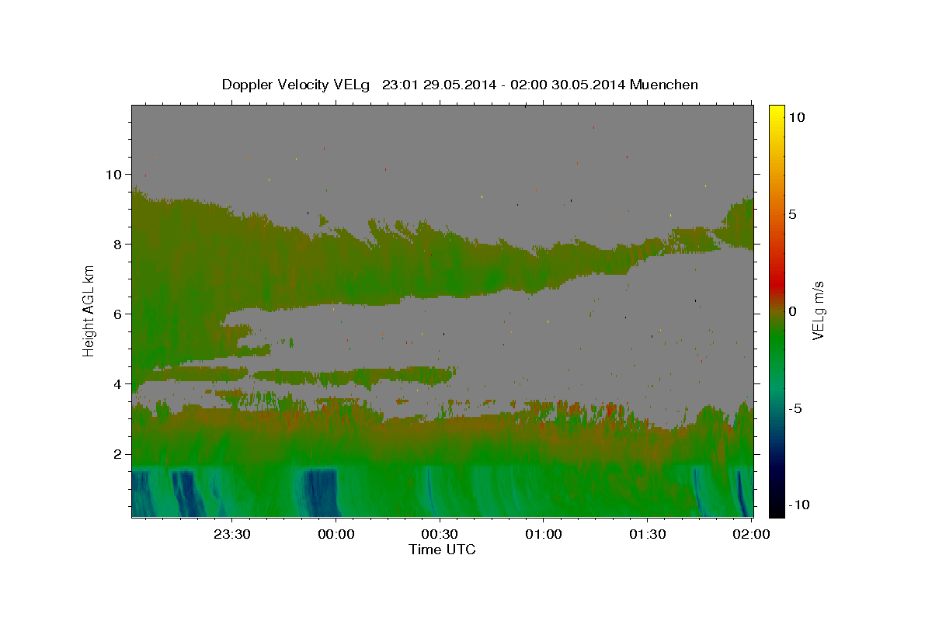This screenshot has height=621, width=932.
Task: Click the 00:00 time tick label
Action: (x=337, y=534)
